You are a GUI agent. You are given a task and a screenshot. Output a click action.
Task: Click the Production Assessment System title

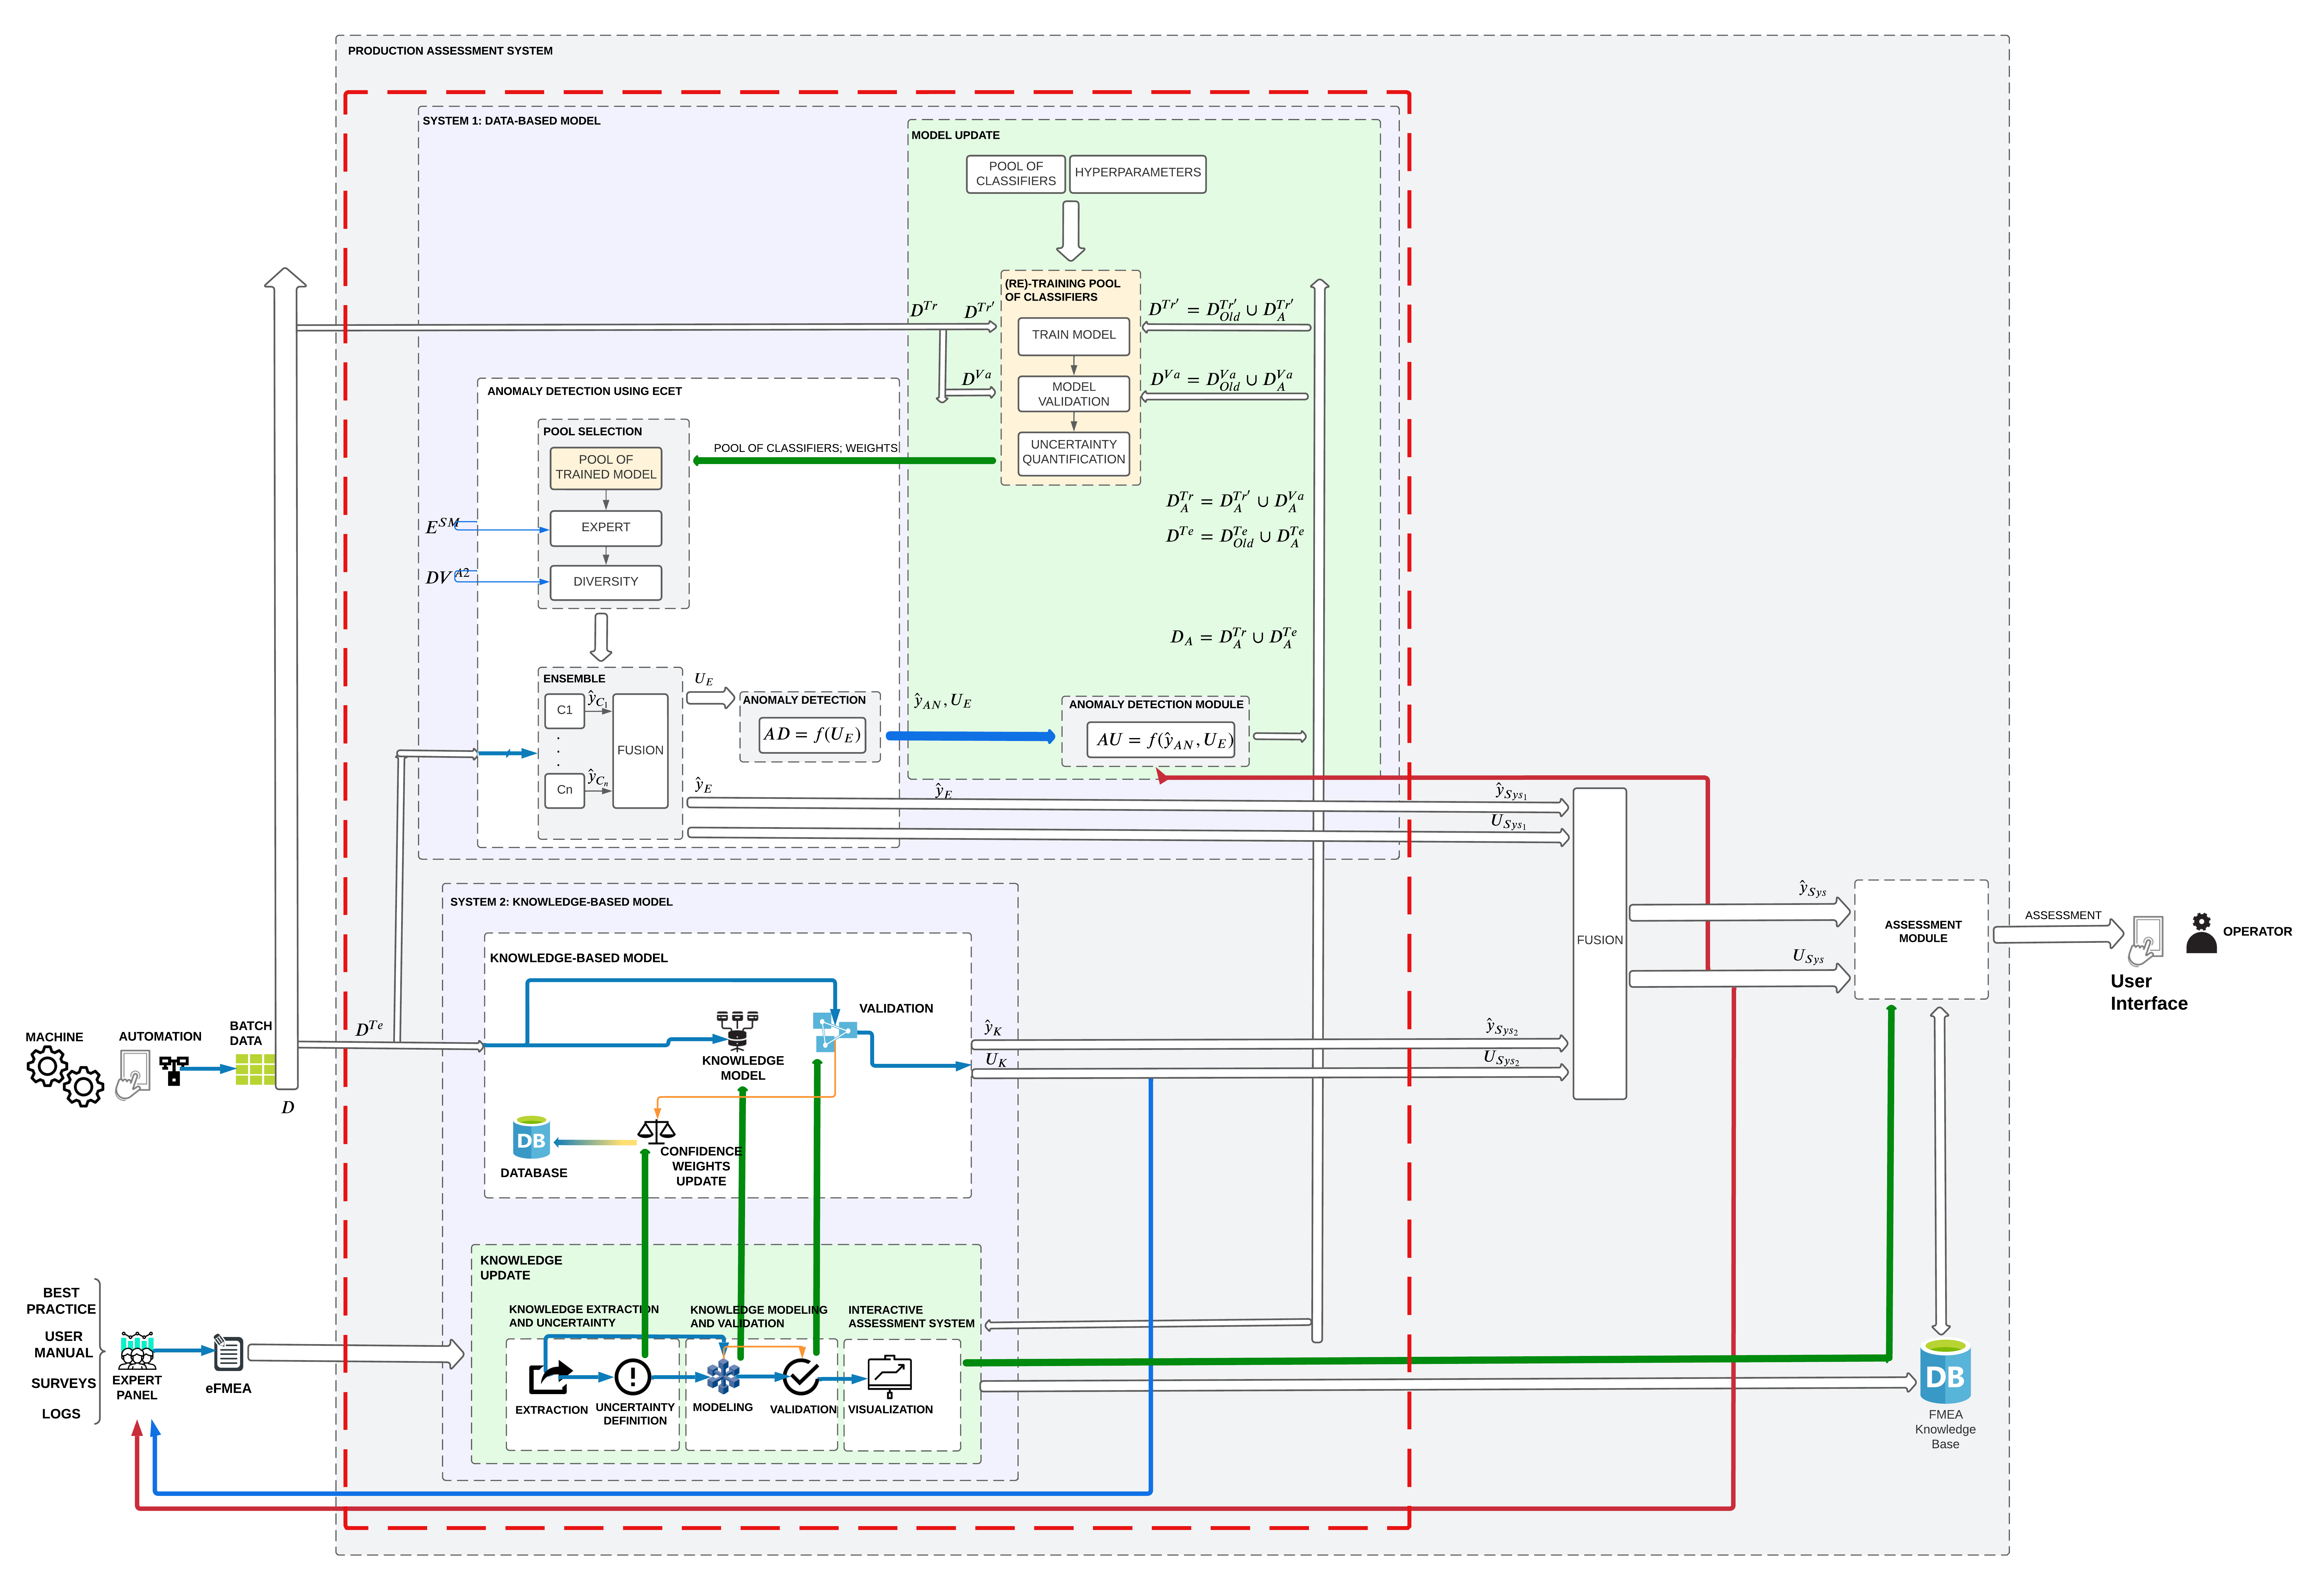point(450,51)
